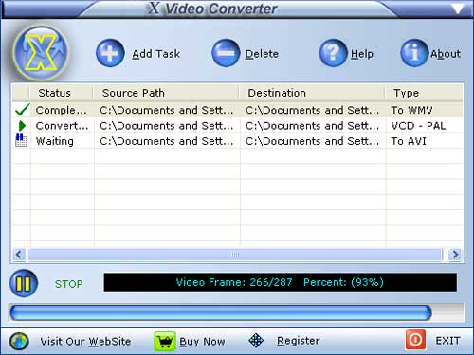The height and width of the screenshot is (355, 474).
Task: Click the Register diamond icon
Action: [256, 341]
